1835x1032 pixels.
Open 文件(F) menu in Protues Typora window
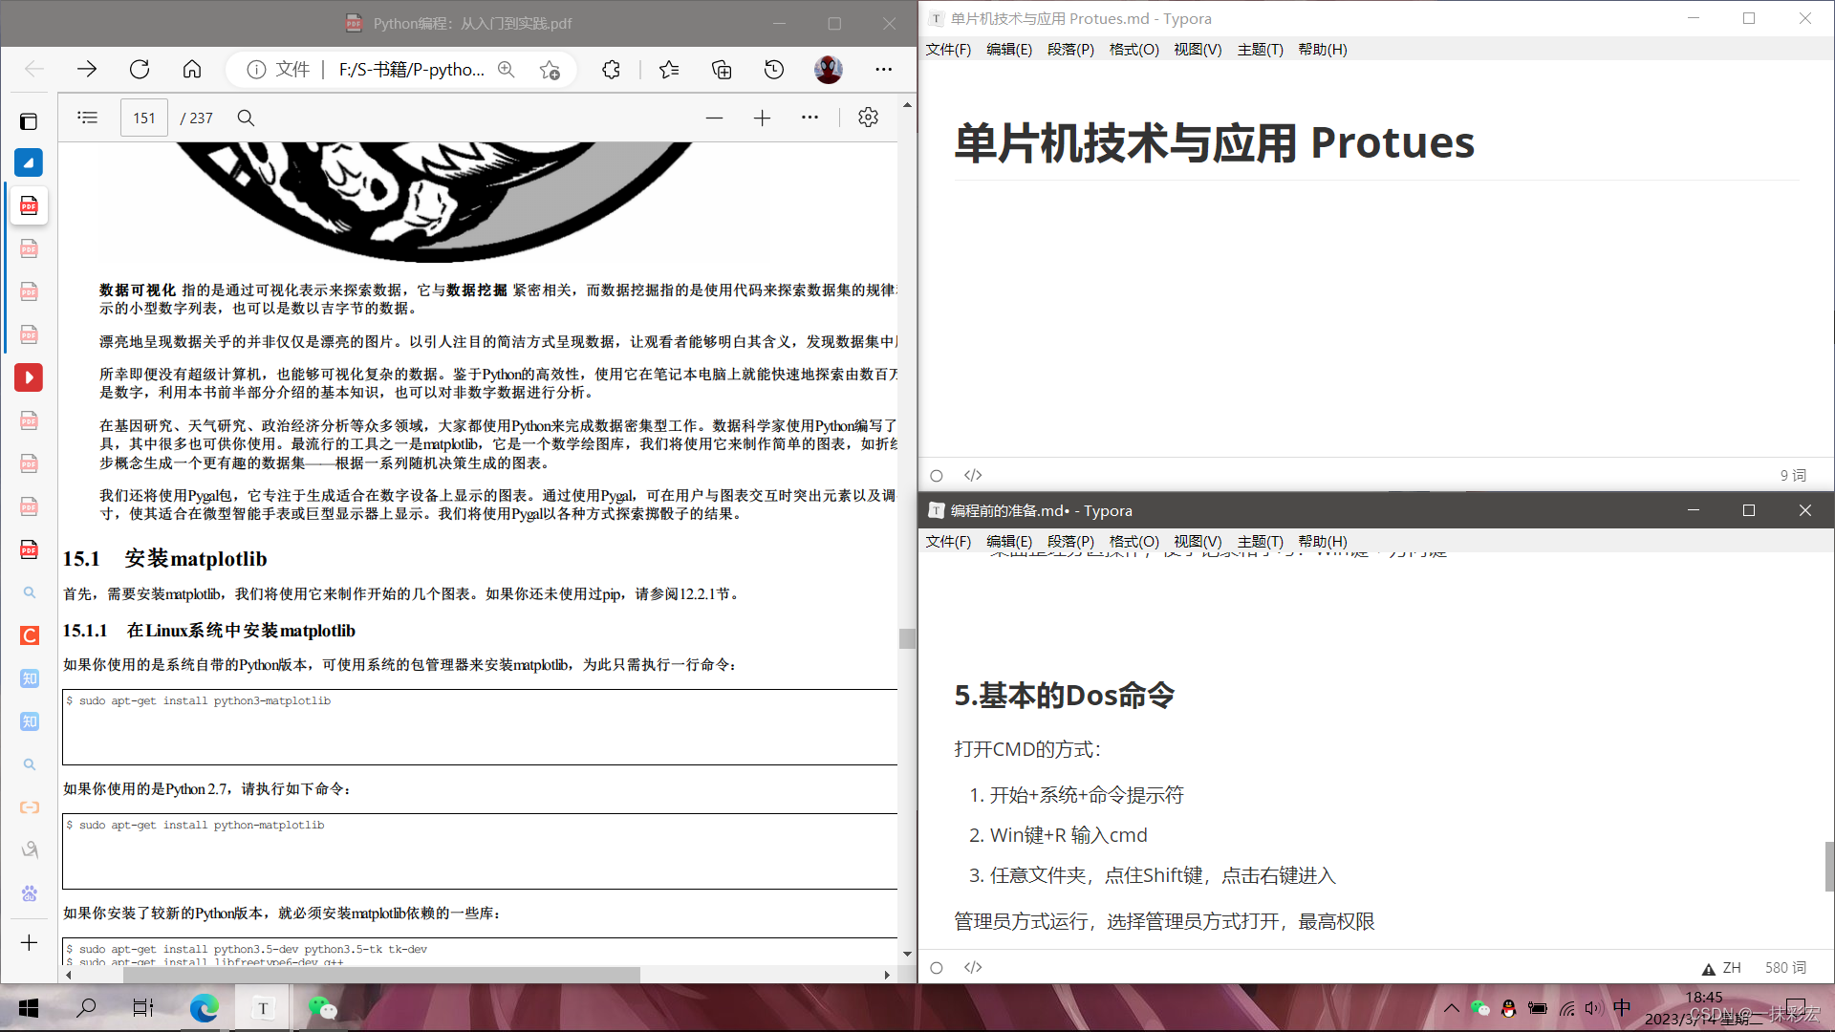[948, 50]
